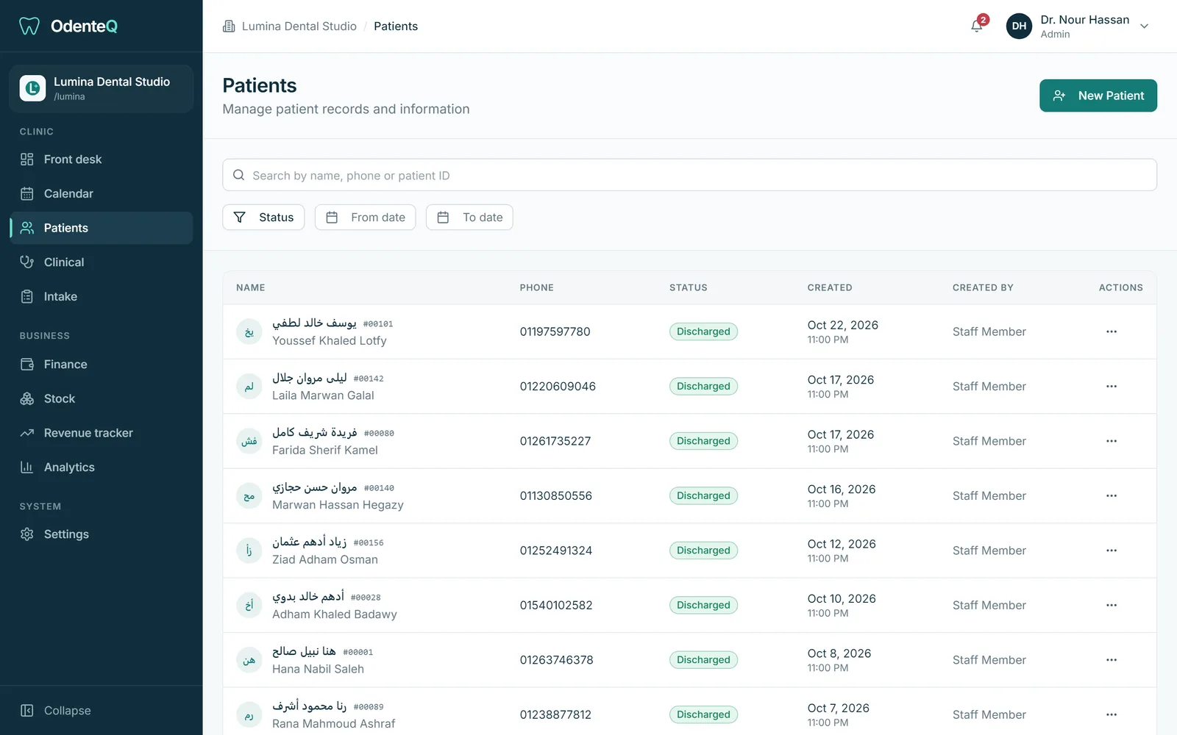This screenshot has height=735, width=1177.
Task: Switch clinic via Lumina Dental Studio card
Action: pyautogui.click(x=101, y=88)
